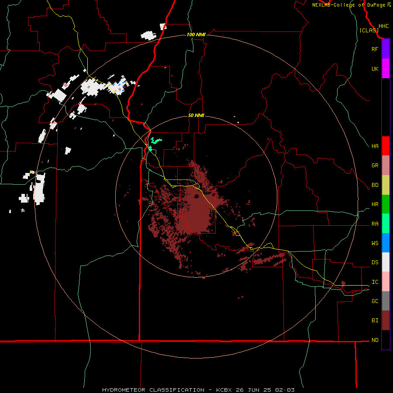The height and width of the screenshot is (393, 393).
Task: Click the ND legend label
Action: coord(375,340)
